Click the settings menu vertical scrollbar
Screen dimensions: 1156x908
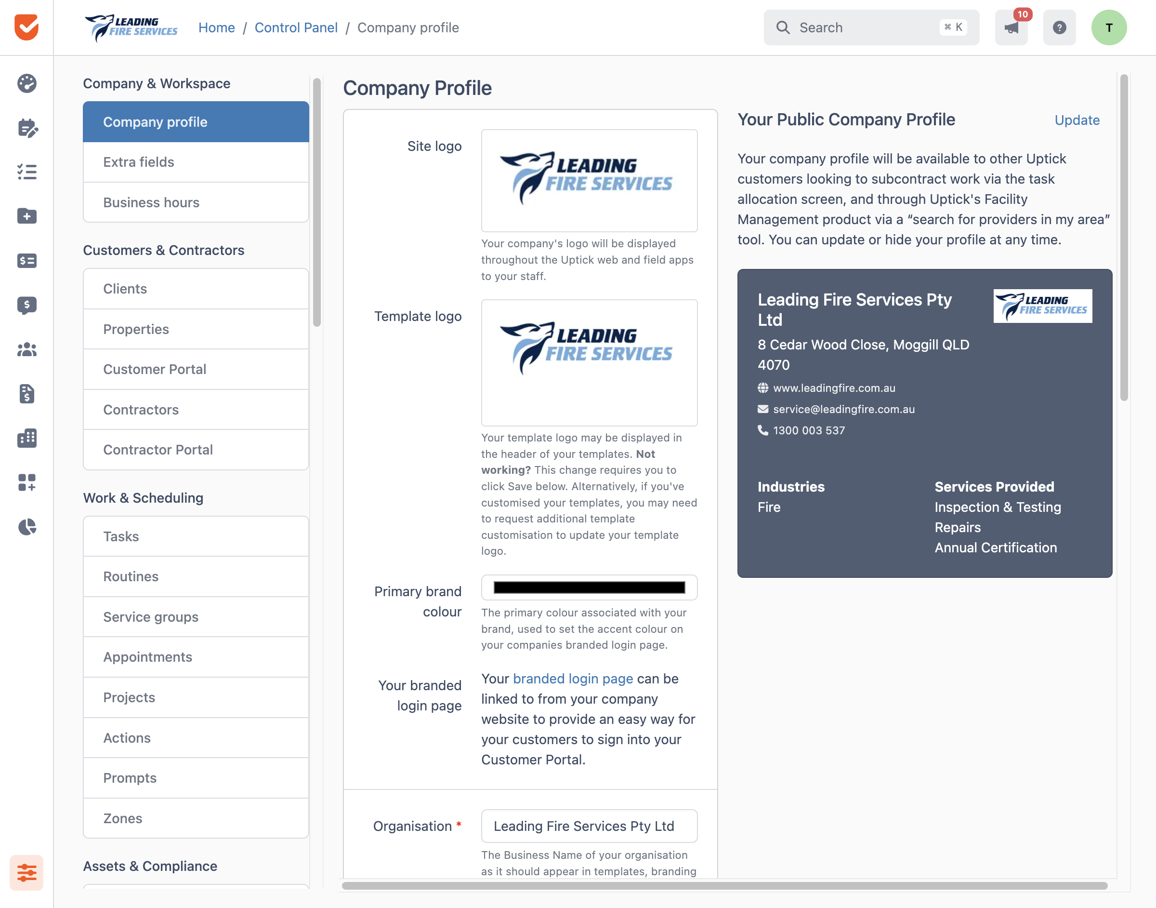pos(316,202)
